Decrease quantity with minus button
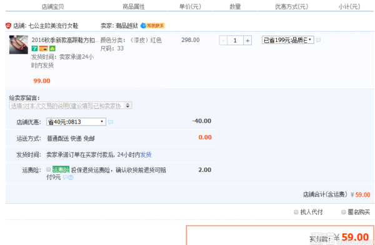This screenshot has width=375, height=245. coord(223,41)
